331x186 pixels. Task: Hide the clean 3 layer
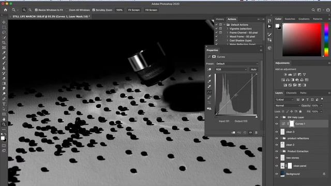coord(277,132)
